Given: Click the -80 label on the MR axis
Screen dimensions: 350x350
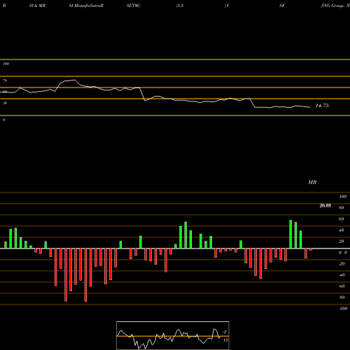Looking at the screenshot, I should [342, 297].
